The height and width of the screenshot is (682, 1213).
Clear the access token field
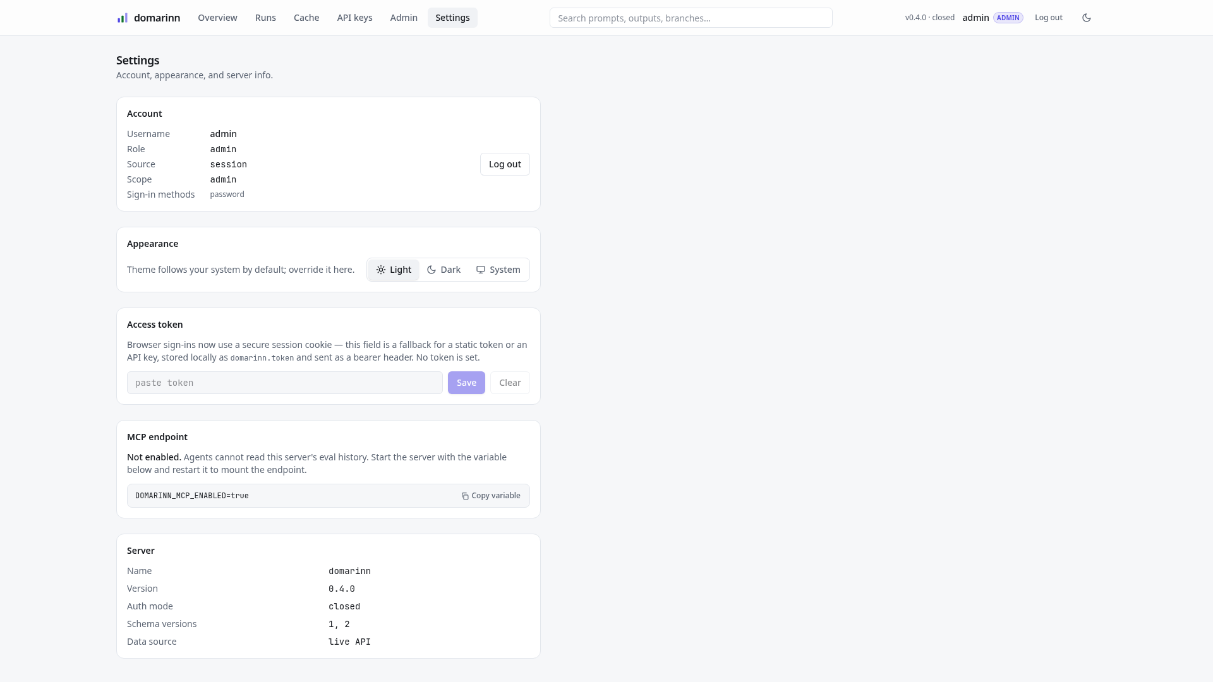510,383
